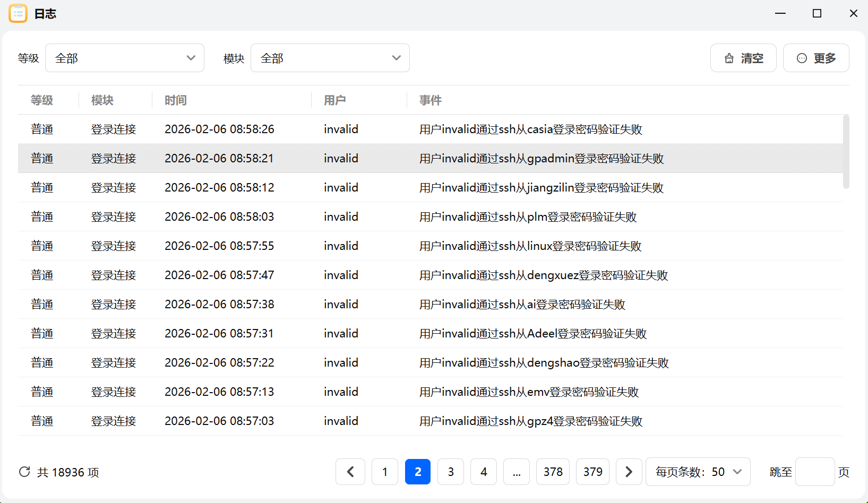Open the 模块 module dropdown
The image size is (868, 503).
pos(330,58)
